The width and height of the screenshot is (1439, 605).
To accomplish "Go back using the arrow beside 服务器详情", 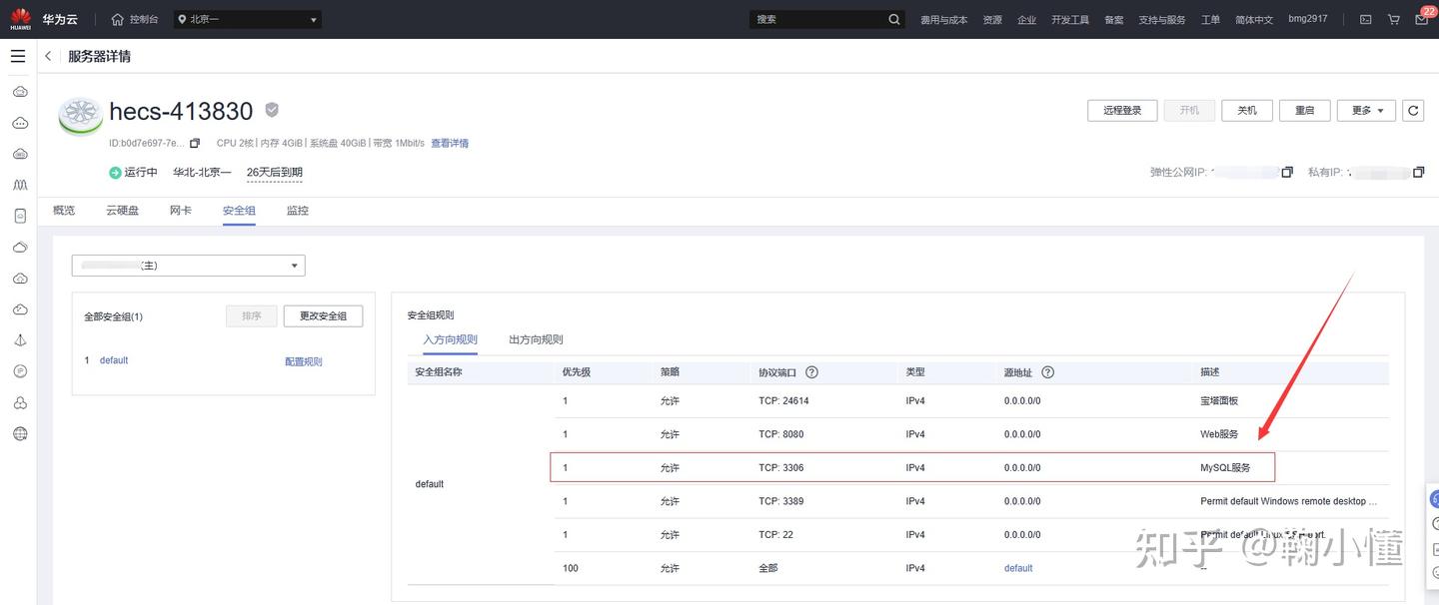I will point(48,56).
